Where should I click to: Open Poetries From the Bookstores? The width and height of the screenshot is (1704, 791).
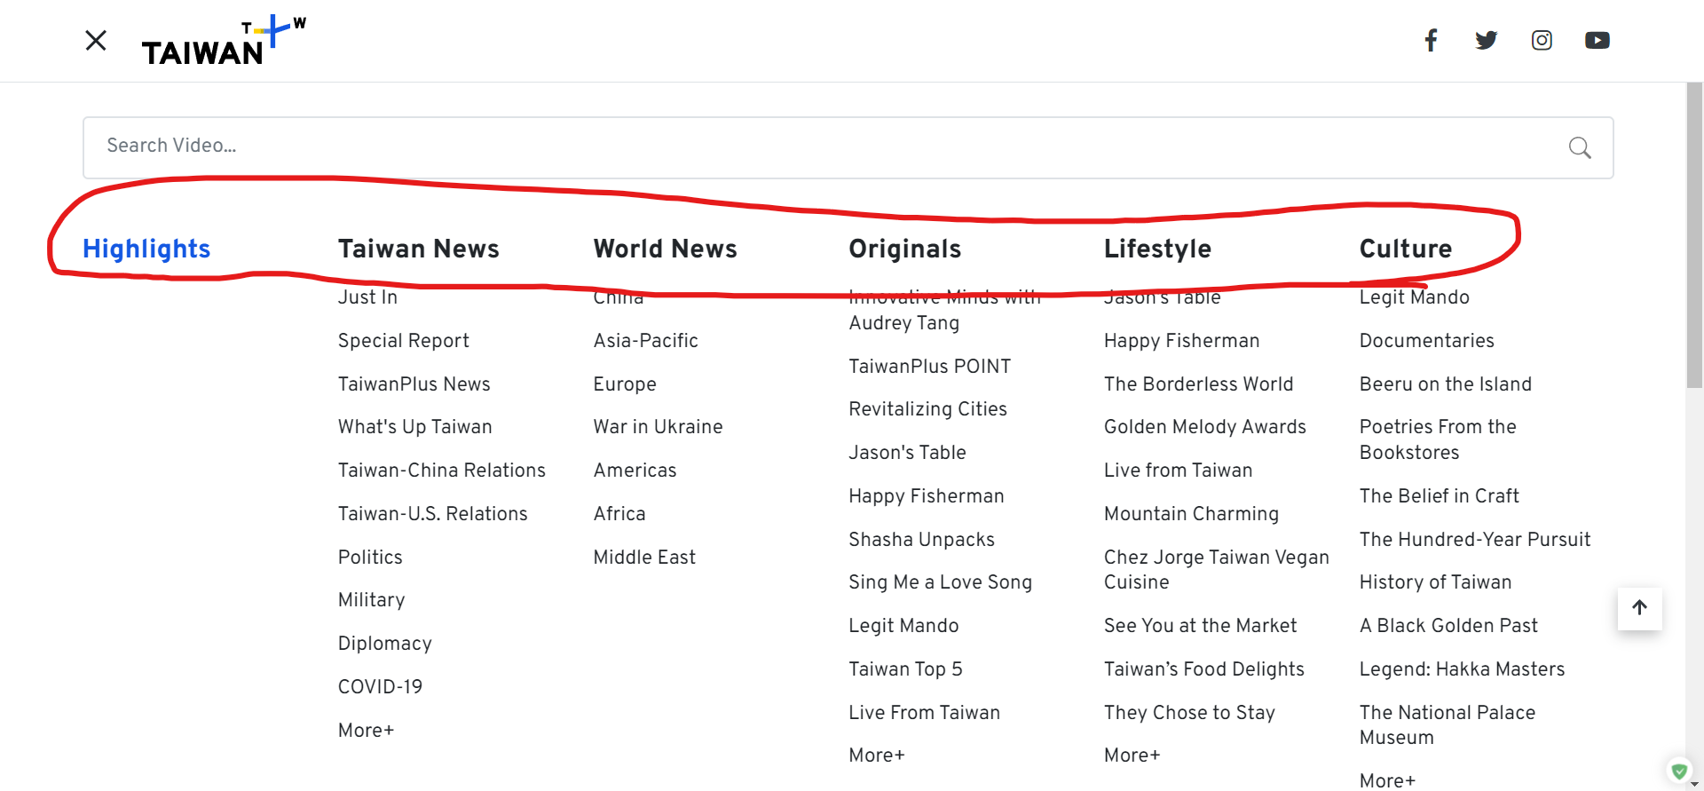1438,439
